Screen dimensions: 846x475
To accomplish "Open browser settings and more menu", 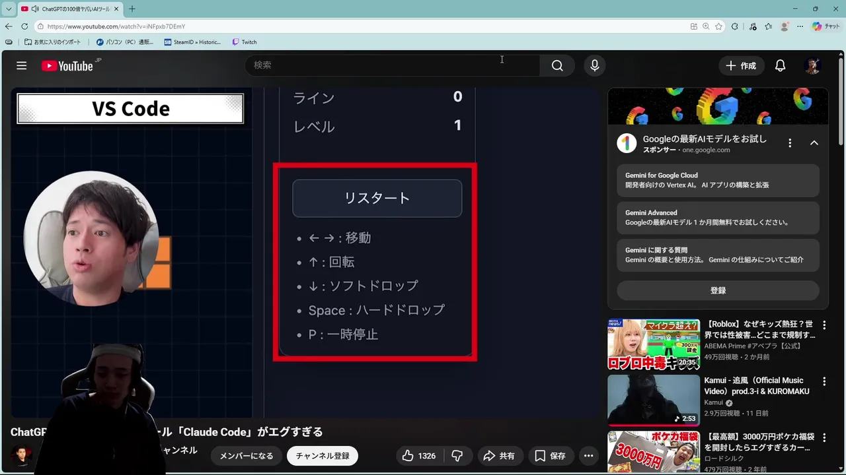I will 800,26.
